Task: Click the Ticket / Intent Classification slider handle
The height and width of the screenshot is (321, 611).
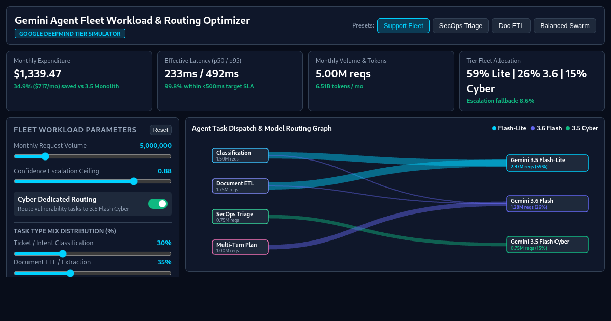Action: (63, 254)
